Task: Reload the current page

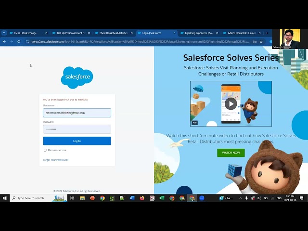Action: [x=19, y=42]
